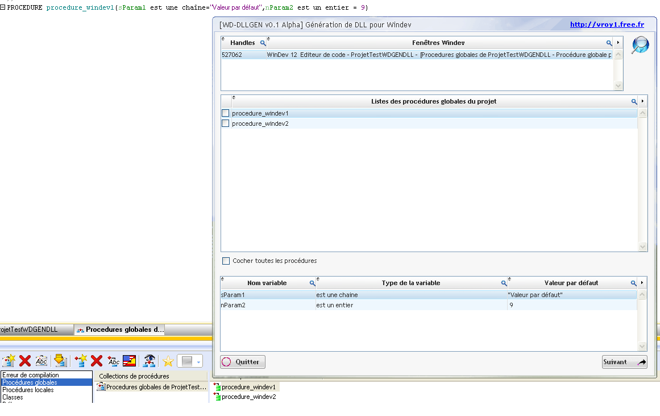The width and height of the screenshot is (660, 416).
Task: Click the US/Spain flag translation icon
Action: [x=130, y=360]
